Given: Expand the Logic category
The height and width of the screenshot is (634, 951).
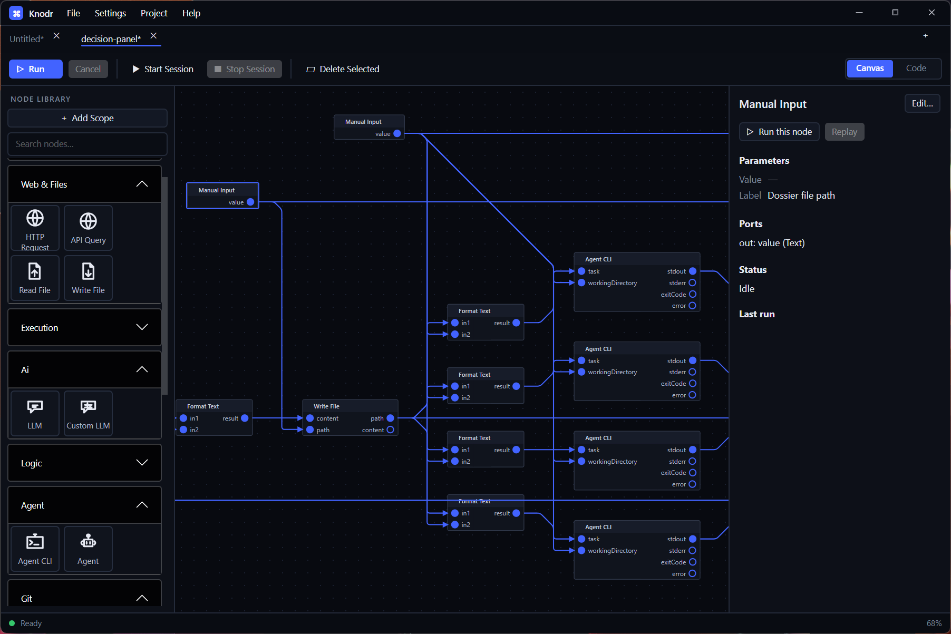Looking at the screenshot, I should [84, 463].
